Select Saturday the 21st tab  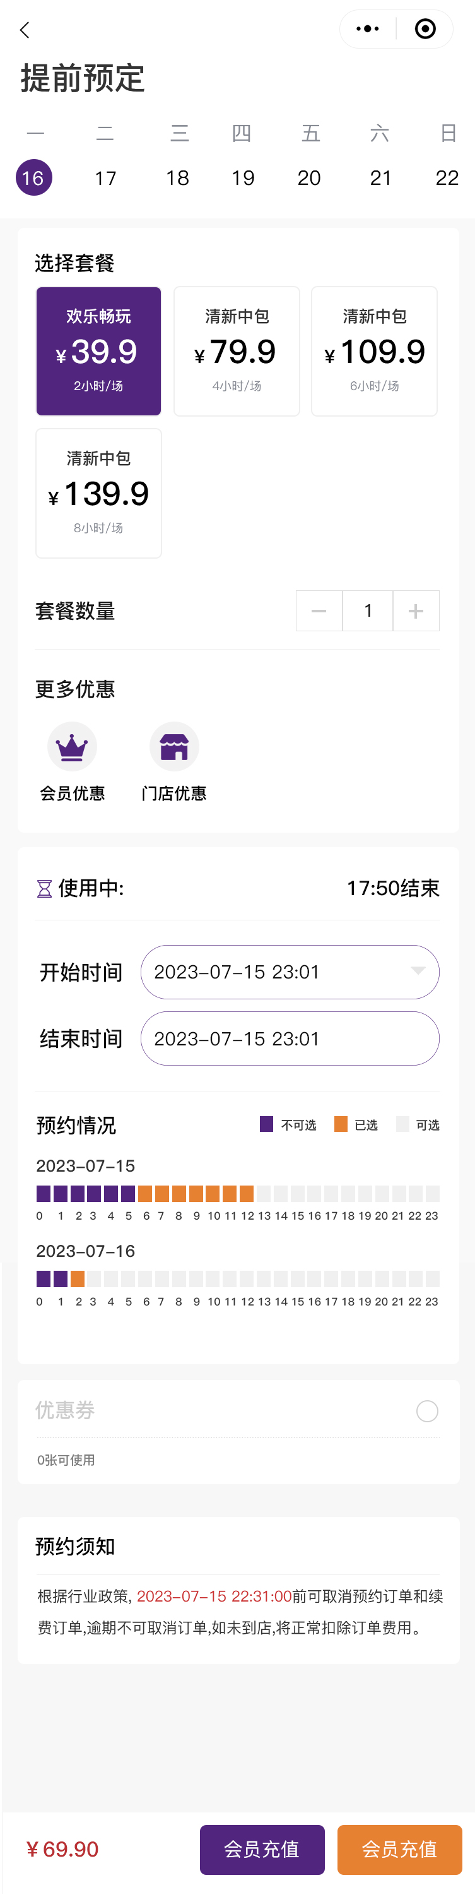coord(380,178)
